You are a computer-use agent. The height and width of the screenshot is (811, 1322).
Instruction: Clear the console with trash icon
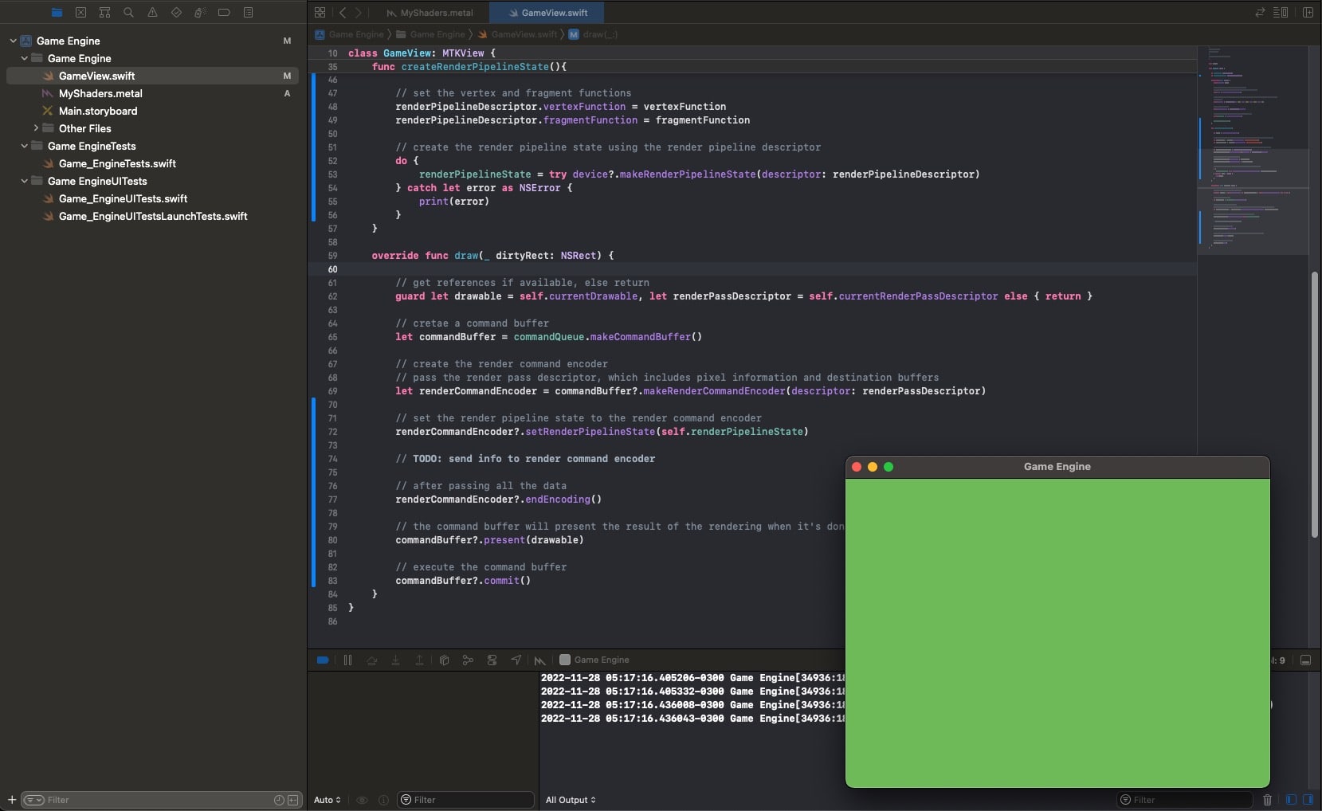(x=1267, y=800)
